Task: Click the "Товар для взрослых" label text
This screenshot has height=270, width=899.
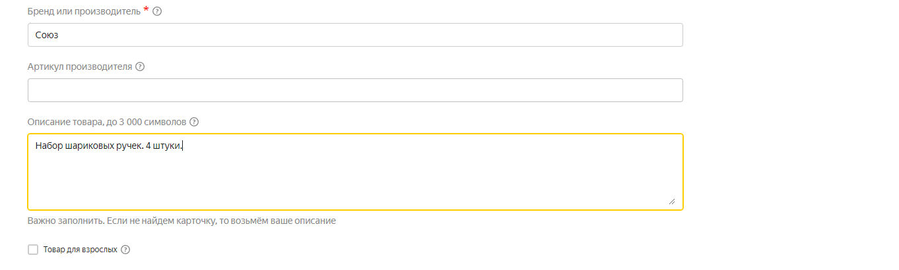Action: click(80, 250)
